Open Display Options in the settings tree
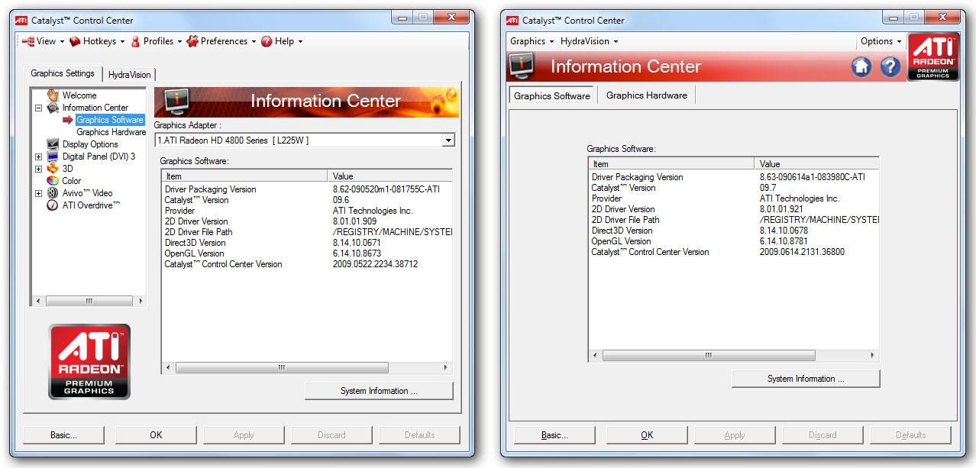Viewport: 976px width, 468px height. pyautogui.click(x=90, y=144)
